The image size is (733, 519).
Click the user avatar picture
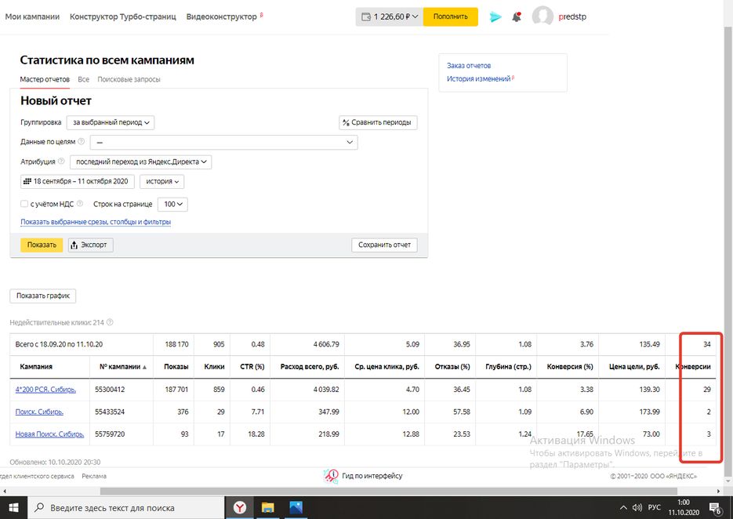pyautogui.click(x=542, y=16)
